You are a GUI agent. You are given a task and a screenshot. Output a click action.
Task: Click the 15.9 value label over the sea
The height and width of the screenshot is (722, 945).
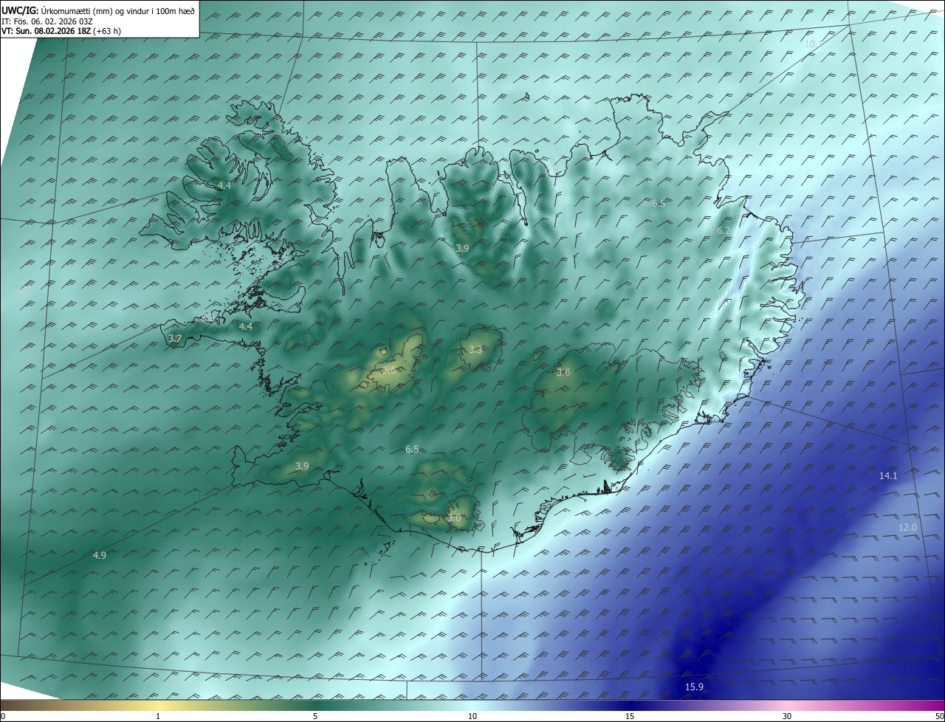(x=694, y=687)
